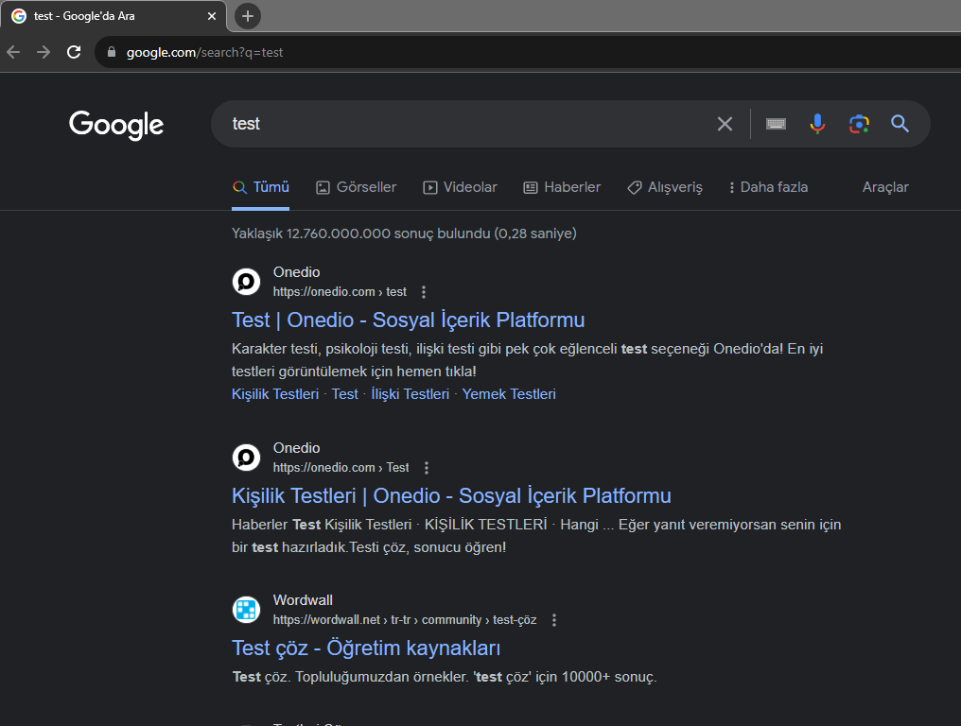Select the Tümü tab

[260, 187]
